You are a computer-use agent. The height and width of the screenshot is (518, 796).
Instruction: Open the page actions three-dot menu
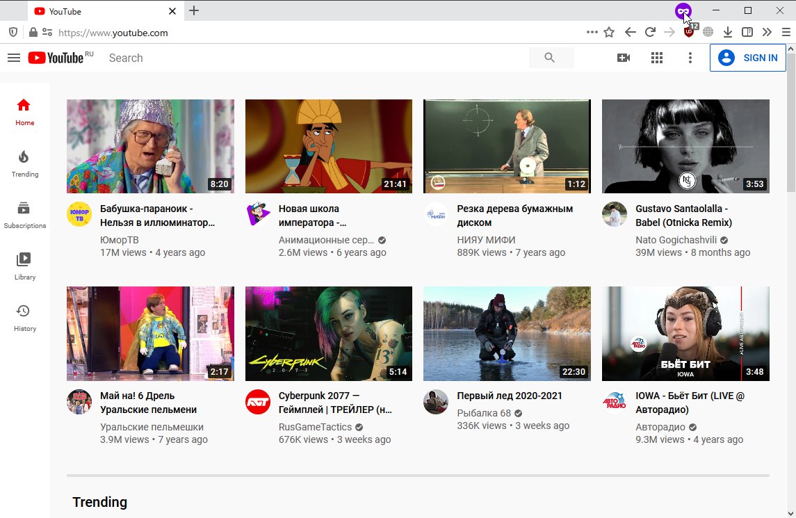592,32
